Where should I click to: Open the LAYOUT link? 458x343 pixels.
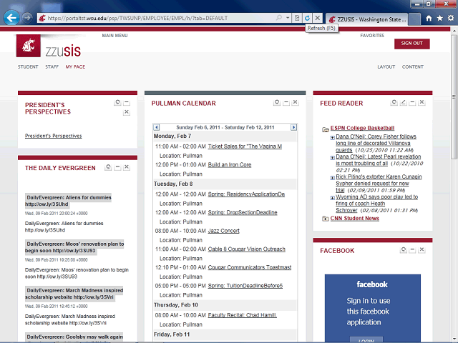[386, 66]
